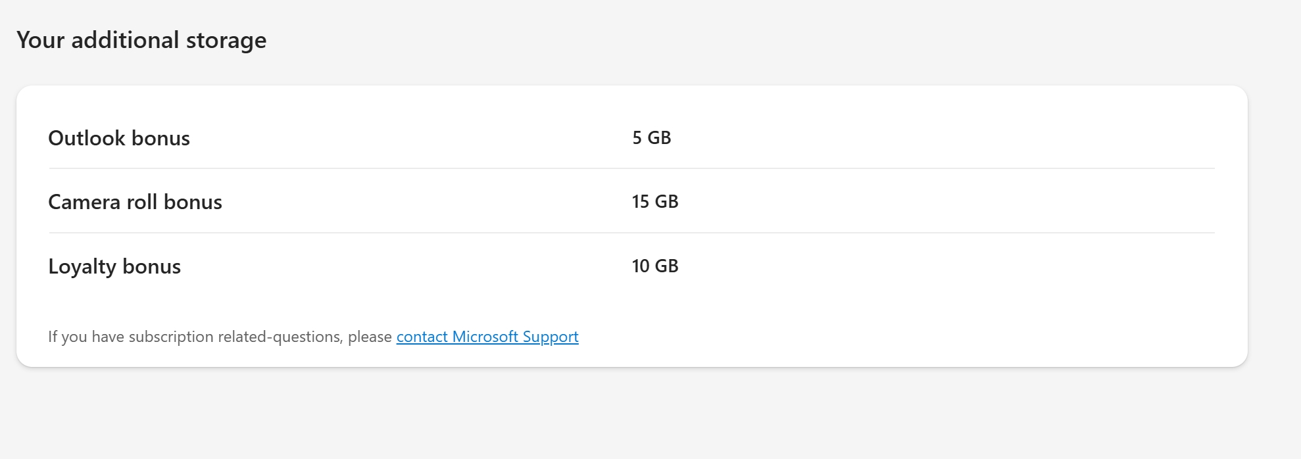The height and width of the screenshot is (459, 1301).
Task: Click the word 'Support' in the link
Action: (551, 337)
